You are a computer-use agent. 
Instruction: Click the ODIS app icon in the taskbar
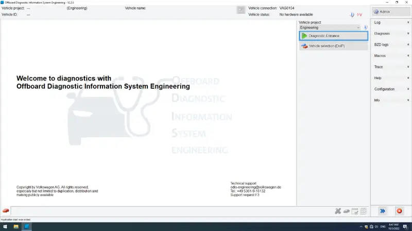[27, 226]
